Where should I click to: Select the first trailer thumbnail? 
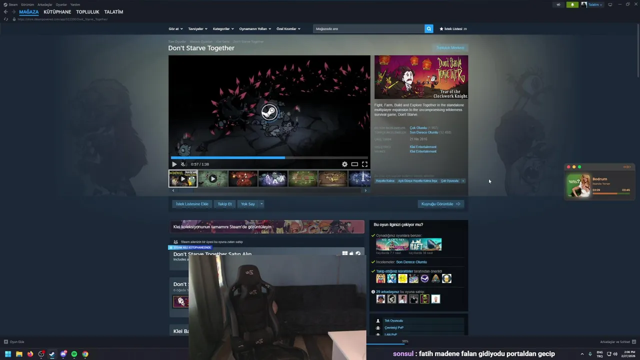coord(183,178)
